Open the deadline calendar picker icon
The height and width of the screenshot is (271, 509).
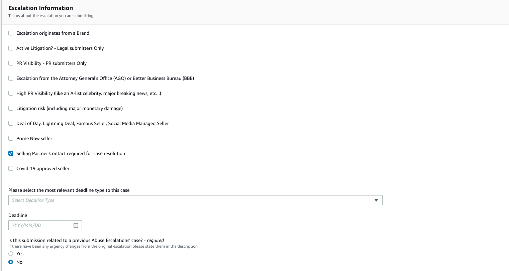click(76, 225)
